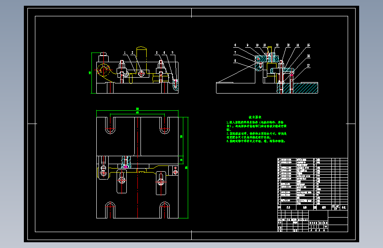
Task: Select part balloon number 2 in front view
Action: point(133,53)
